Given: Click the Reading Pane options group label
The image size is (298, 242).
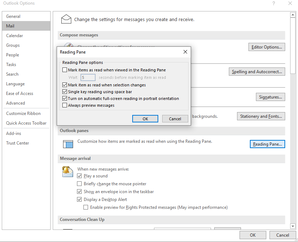Looking at the screenshot, I should coord(83,62).
